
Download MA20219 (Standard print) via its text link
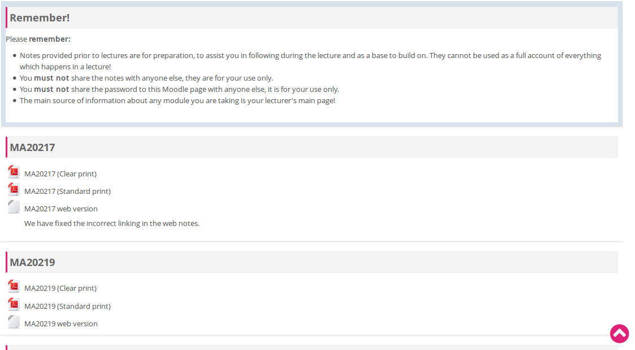[x=67, y=307]
